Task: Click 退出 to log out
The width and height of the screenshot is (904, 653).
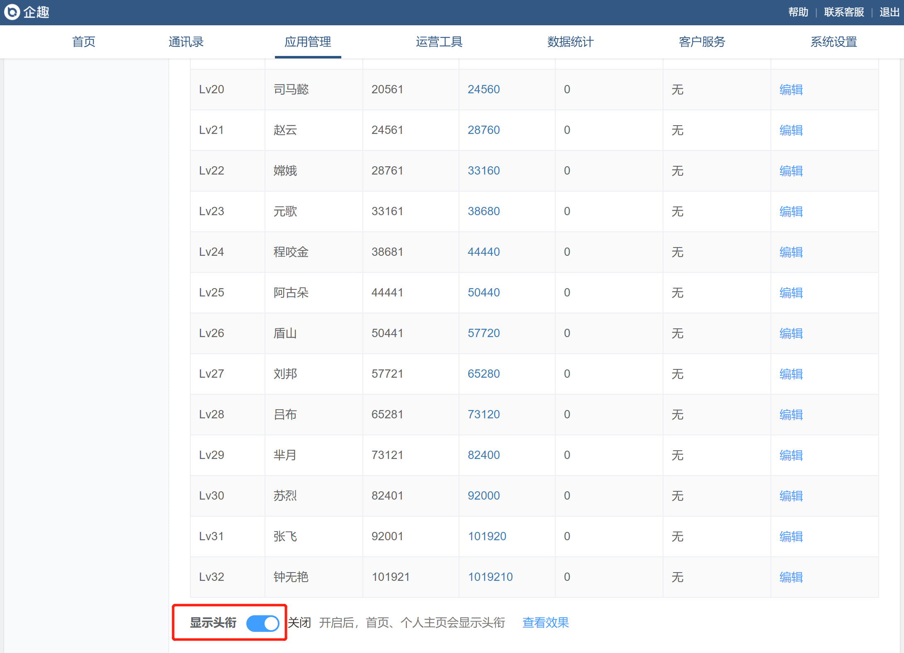Action: point(889,12)
